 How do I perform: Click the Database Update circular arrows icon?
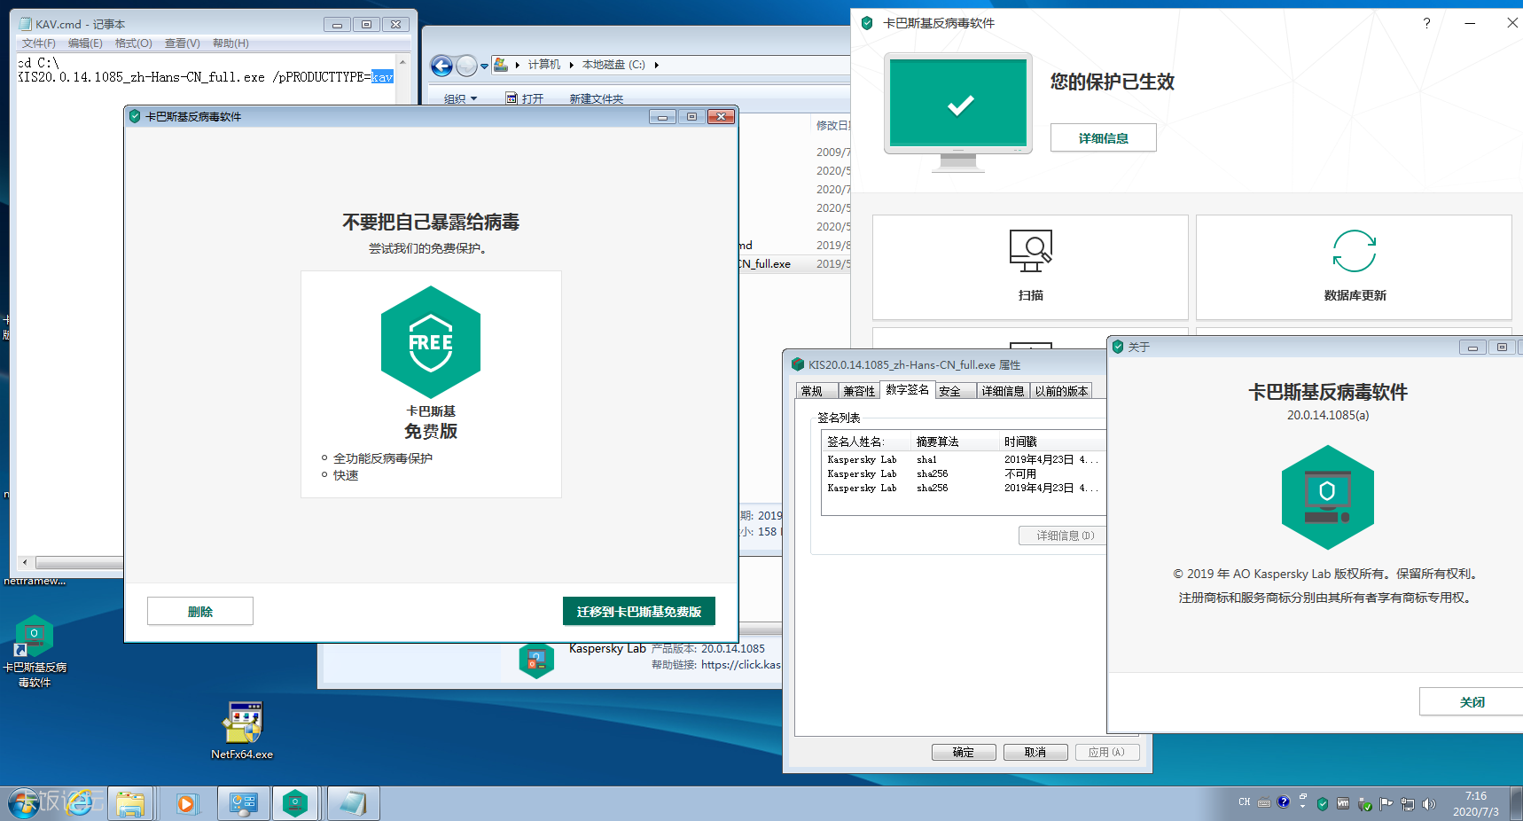(1354, 251)
